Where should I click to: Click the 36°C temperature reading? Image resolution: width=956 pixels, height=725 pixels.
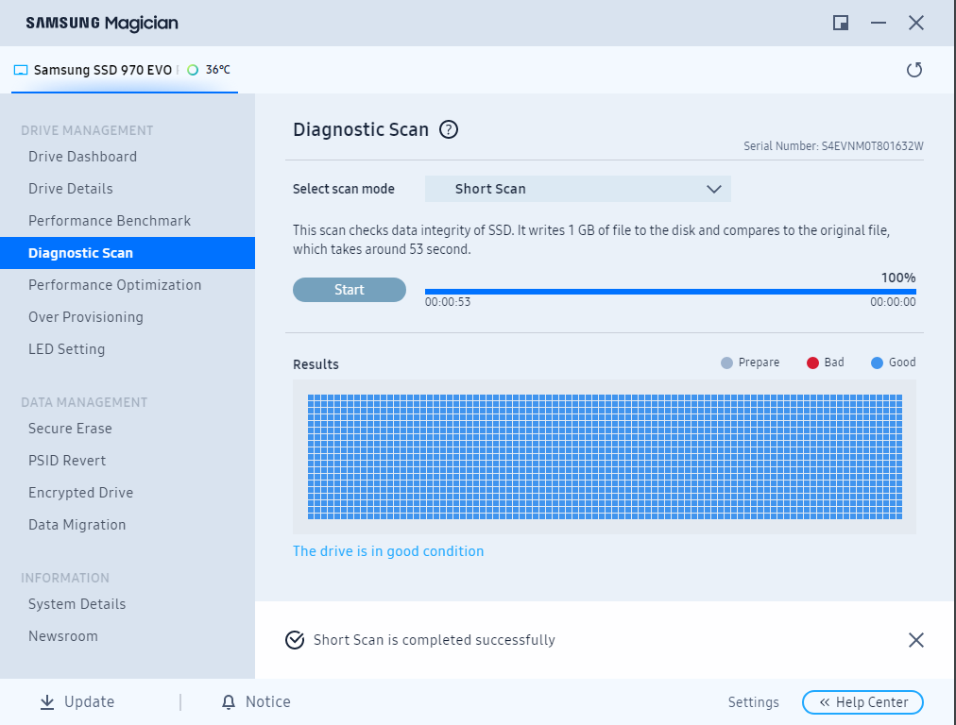click(x=217, y=70)
